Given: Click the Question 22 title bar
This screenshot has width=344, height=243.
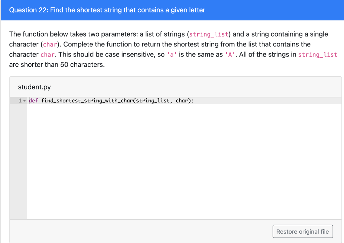Looking at the screenshot, I should click(x=172, y=10).
